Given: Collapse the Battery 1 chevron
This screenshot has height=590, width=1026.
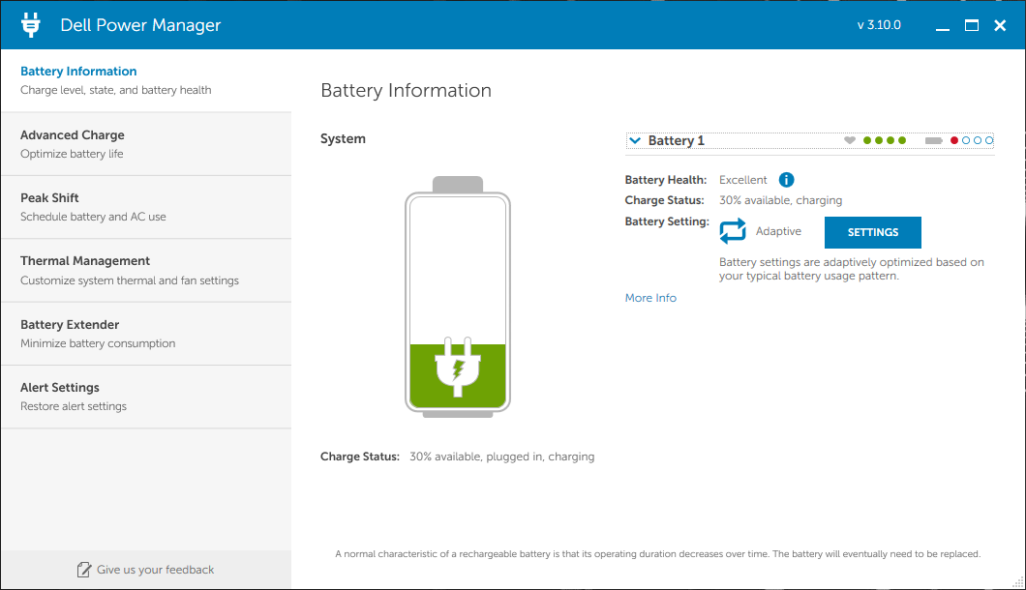Looking at the screenshot, I should pyautogui.click(x=635, y=140).
